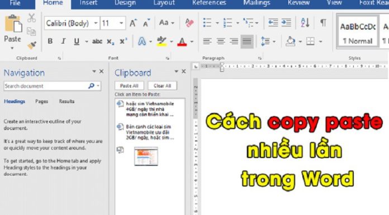This screenshot has height=215, width=389.
Task: Apply the Normal style
Action: pos(358,31)
